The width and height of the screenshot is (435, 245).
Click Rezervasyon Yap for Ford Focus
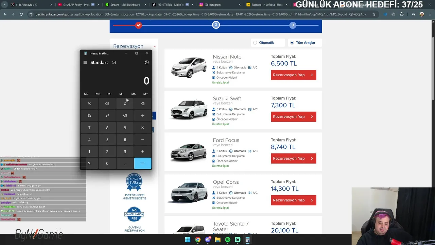click(294, 158)
